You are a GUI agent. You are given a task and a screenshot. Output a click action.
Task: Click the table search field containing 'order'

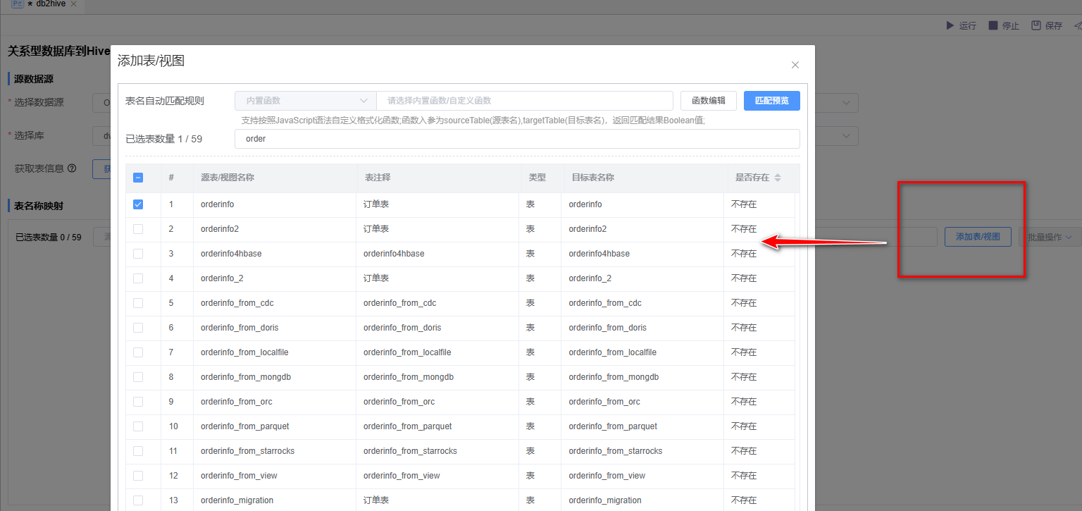click(x=516, y=139)
